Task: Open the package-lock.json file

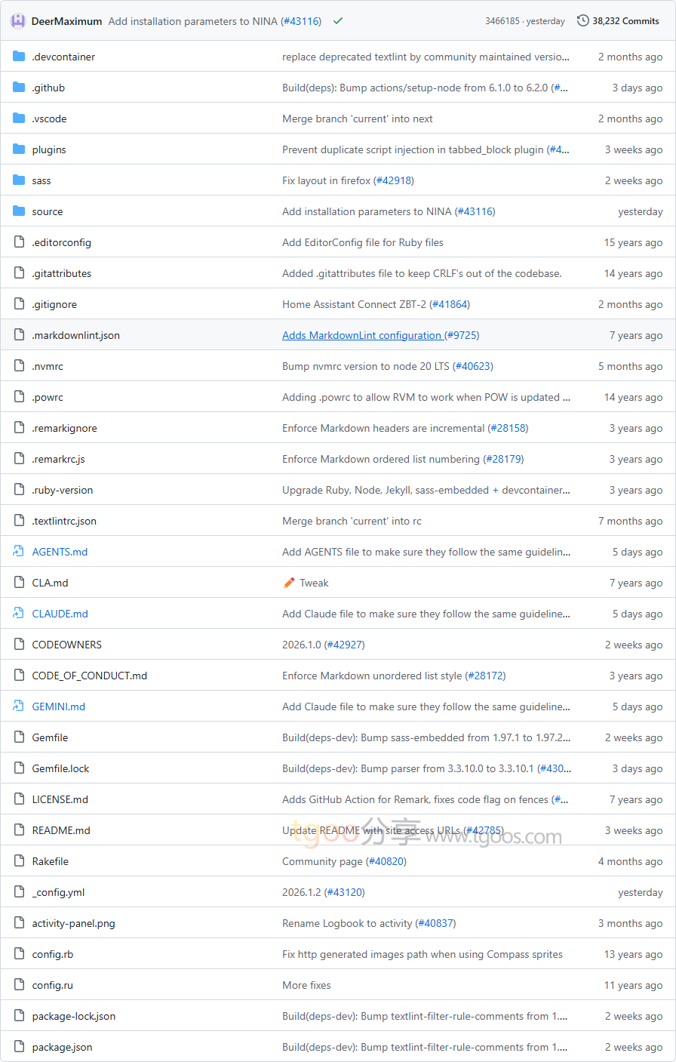Action: pyautogui.click(x=74, y=1016)
